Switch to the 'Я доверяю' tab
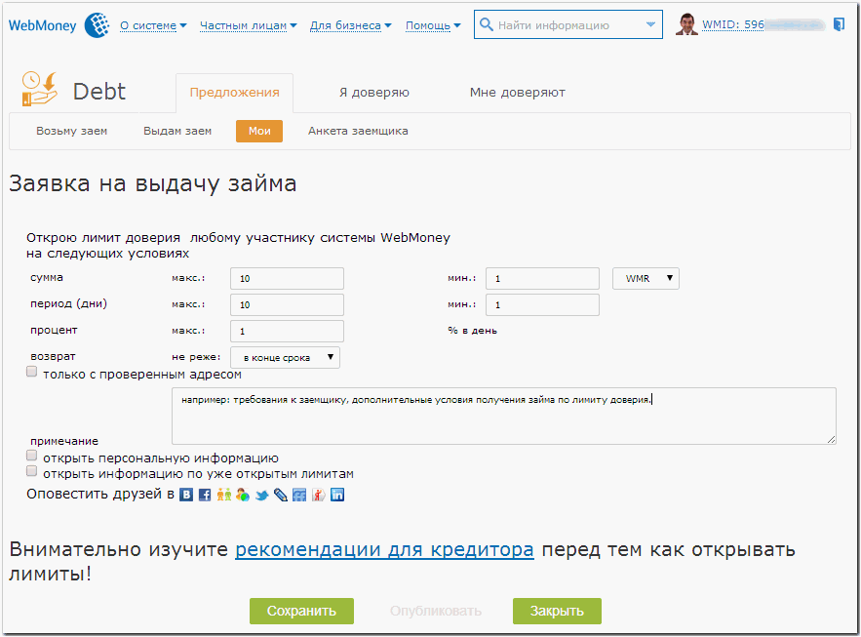 pyautogui.click(x=373, y=93)
